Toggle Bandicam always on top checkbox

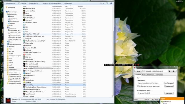[x=138, y=86]
